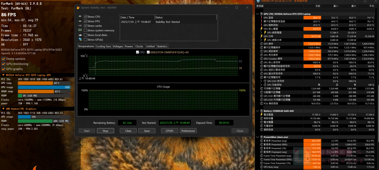Click the chip icon beside GPU [#0] header
This screenshot has height=170, width=379.
pos(262,14)
